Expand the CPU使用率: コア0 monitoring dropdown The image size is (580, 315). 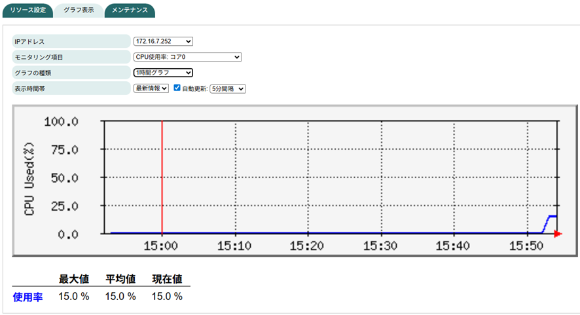187,57
